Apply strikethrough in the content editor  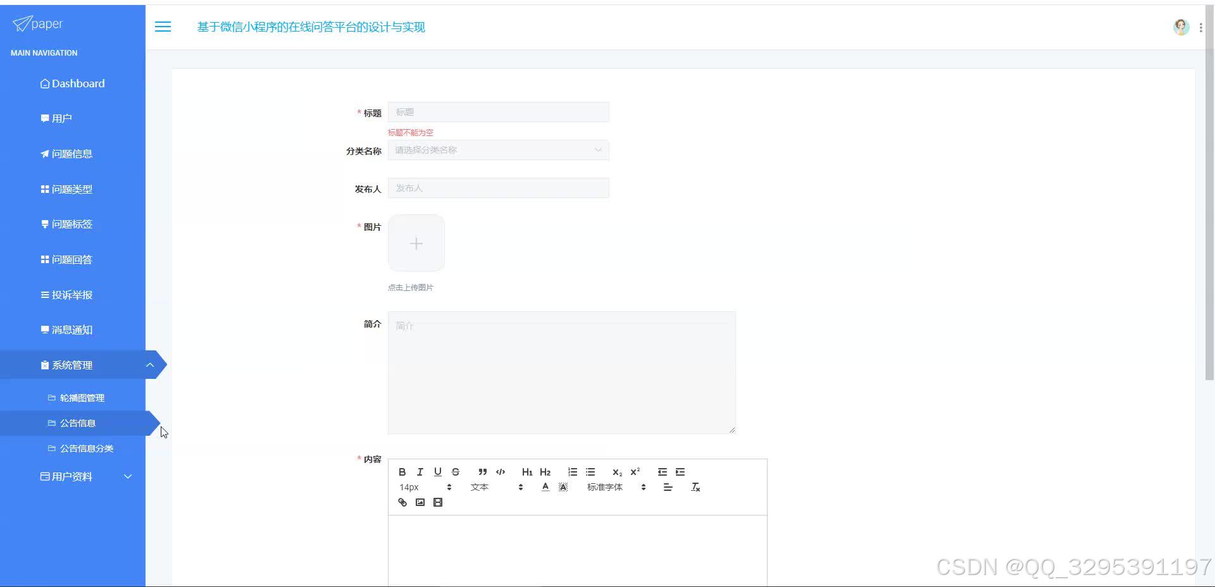click(x=455, y=472)
